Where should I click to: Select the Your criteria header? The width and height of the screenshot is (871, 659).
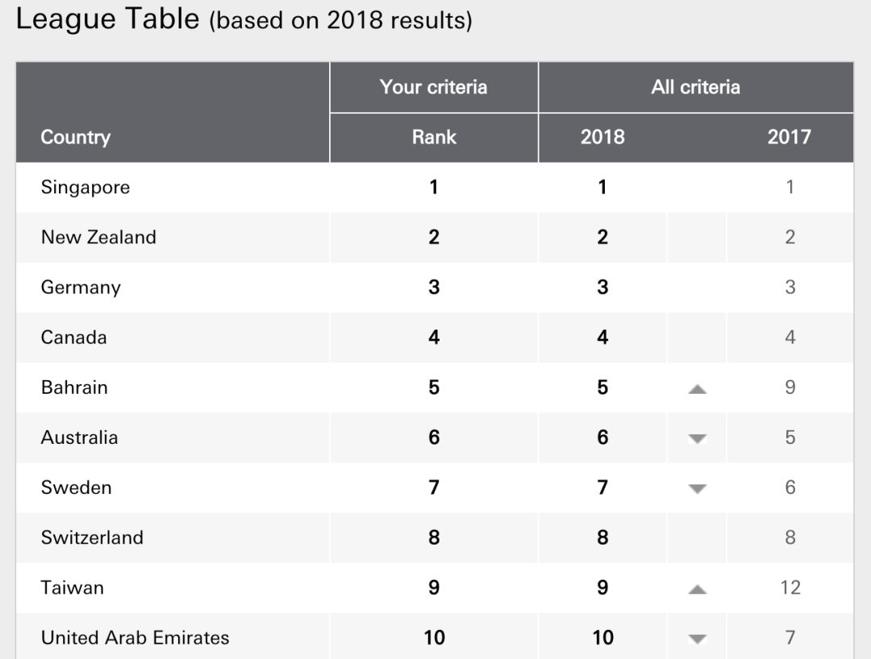coord(434,87)
